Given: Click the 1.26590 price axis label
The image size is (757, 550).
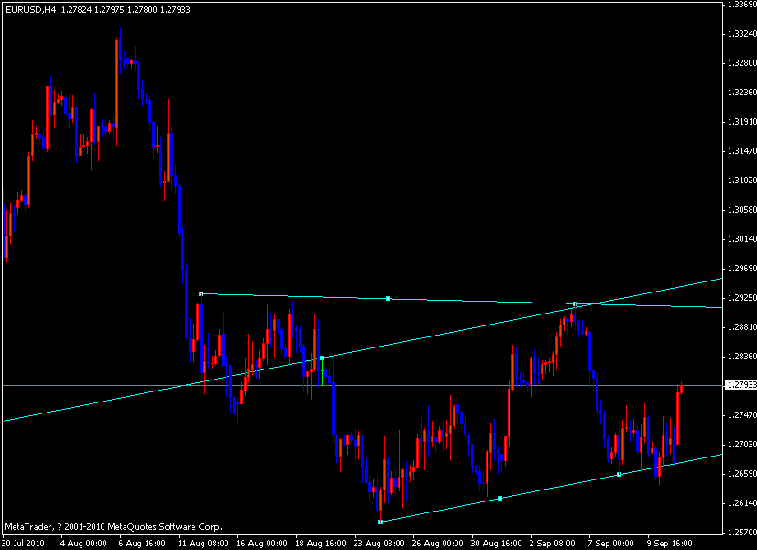Looking at the screenshot, I should point(741,473).
